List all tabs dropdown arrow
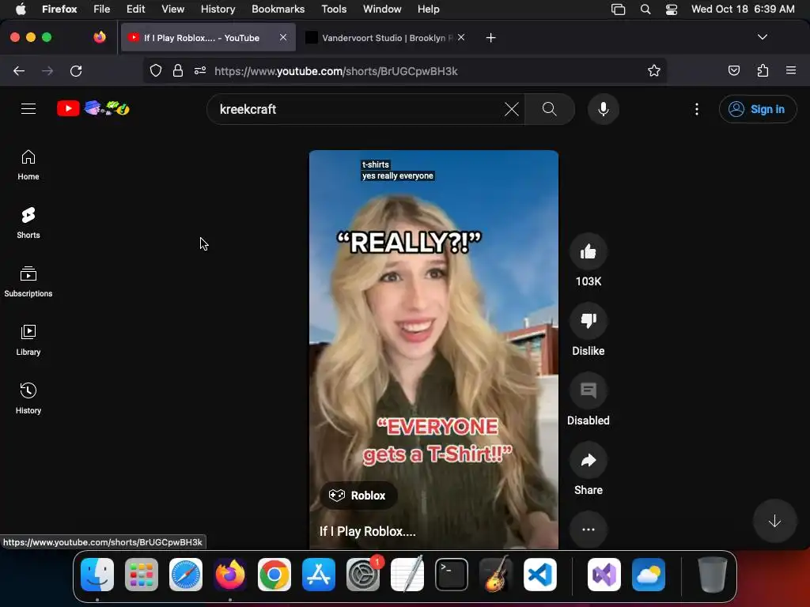 click(x=763, y=37)
